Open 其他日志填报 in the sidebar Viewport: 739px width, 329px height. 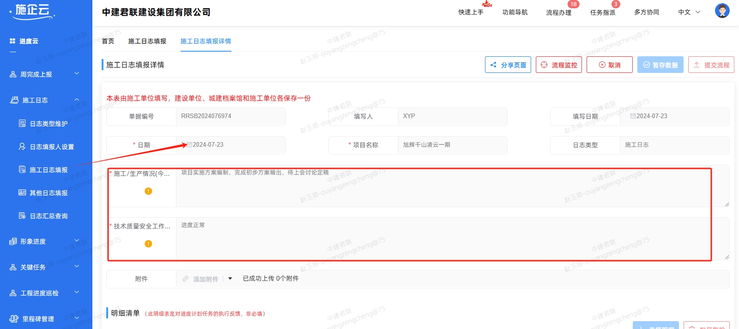tap(48, 193)
